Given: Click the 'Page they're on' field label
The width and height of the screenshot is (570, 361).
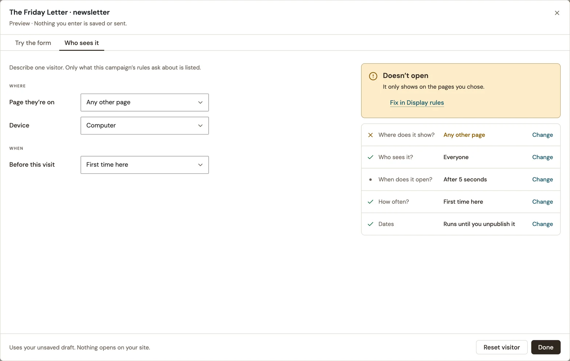Looking at the screenshot, I should coord(32,102).
